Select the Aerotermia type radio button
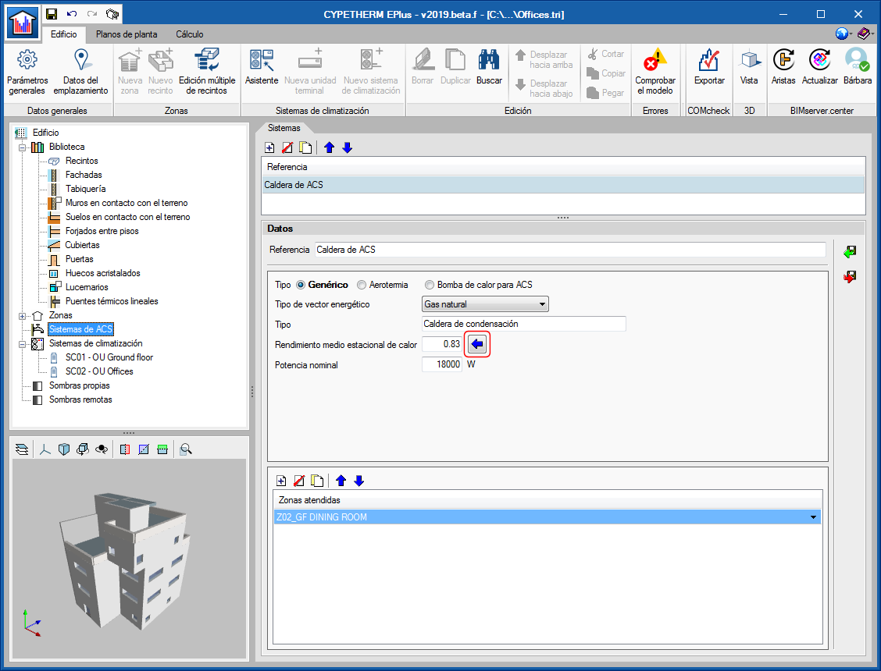This screenshot has width=881, height=671. point(362,285)
